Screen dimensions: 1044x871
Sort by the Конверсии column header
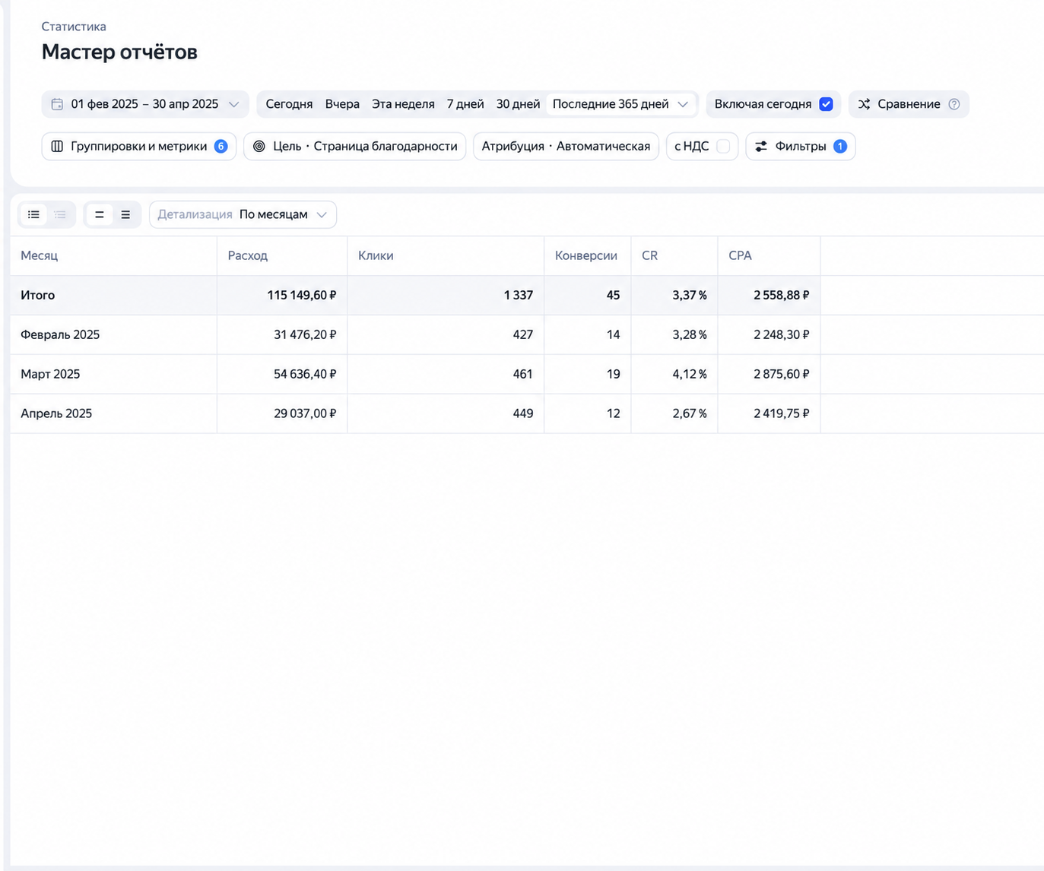pos(586,255)
